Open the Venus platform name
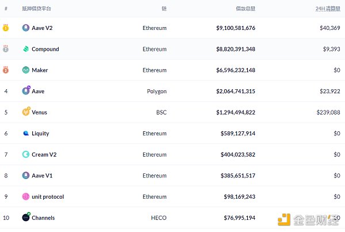The image size is (345, 232). point(39,112)
